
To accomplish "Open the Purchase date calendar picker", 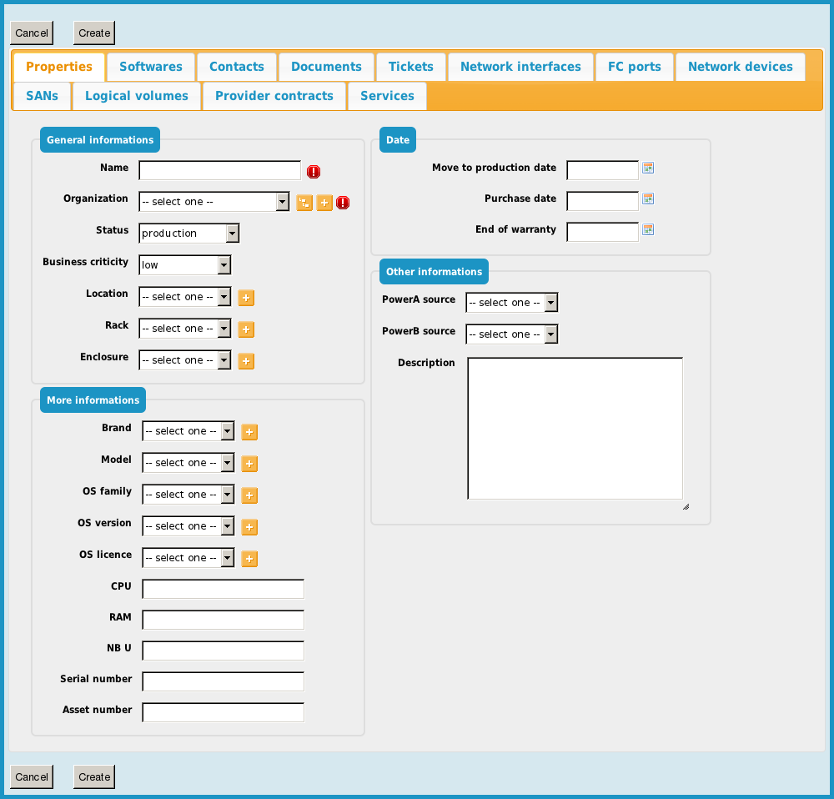I will 648,199.
